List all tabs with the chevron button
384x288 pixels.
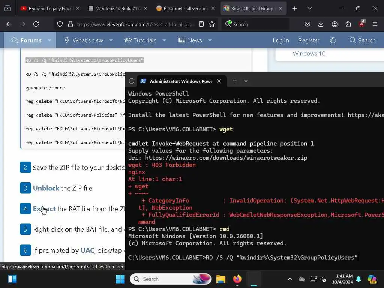click(310, 9)
